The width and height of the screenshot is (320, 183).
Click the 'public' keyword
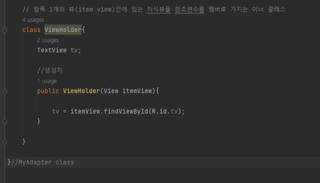[x=48, y=91]
